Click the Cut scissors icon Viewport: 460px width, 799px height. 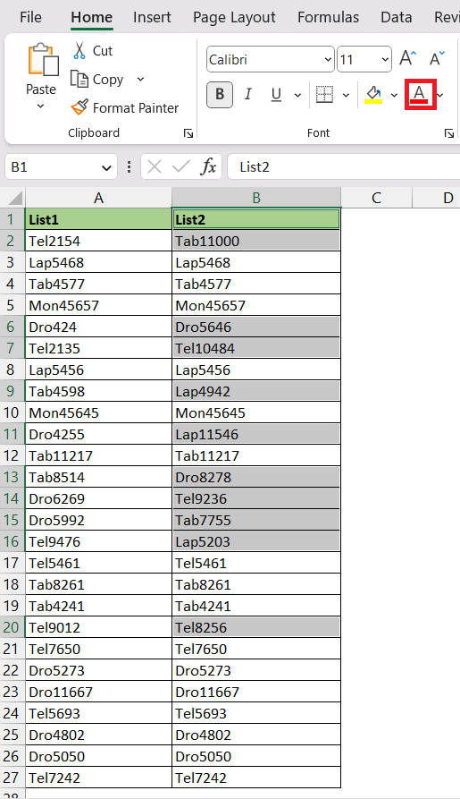pyautogui.click(x=79, y=50)
